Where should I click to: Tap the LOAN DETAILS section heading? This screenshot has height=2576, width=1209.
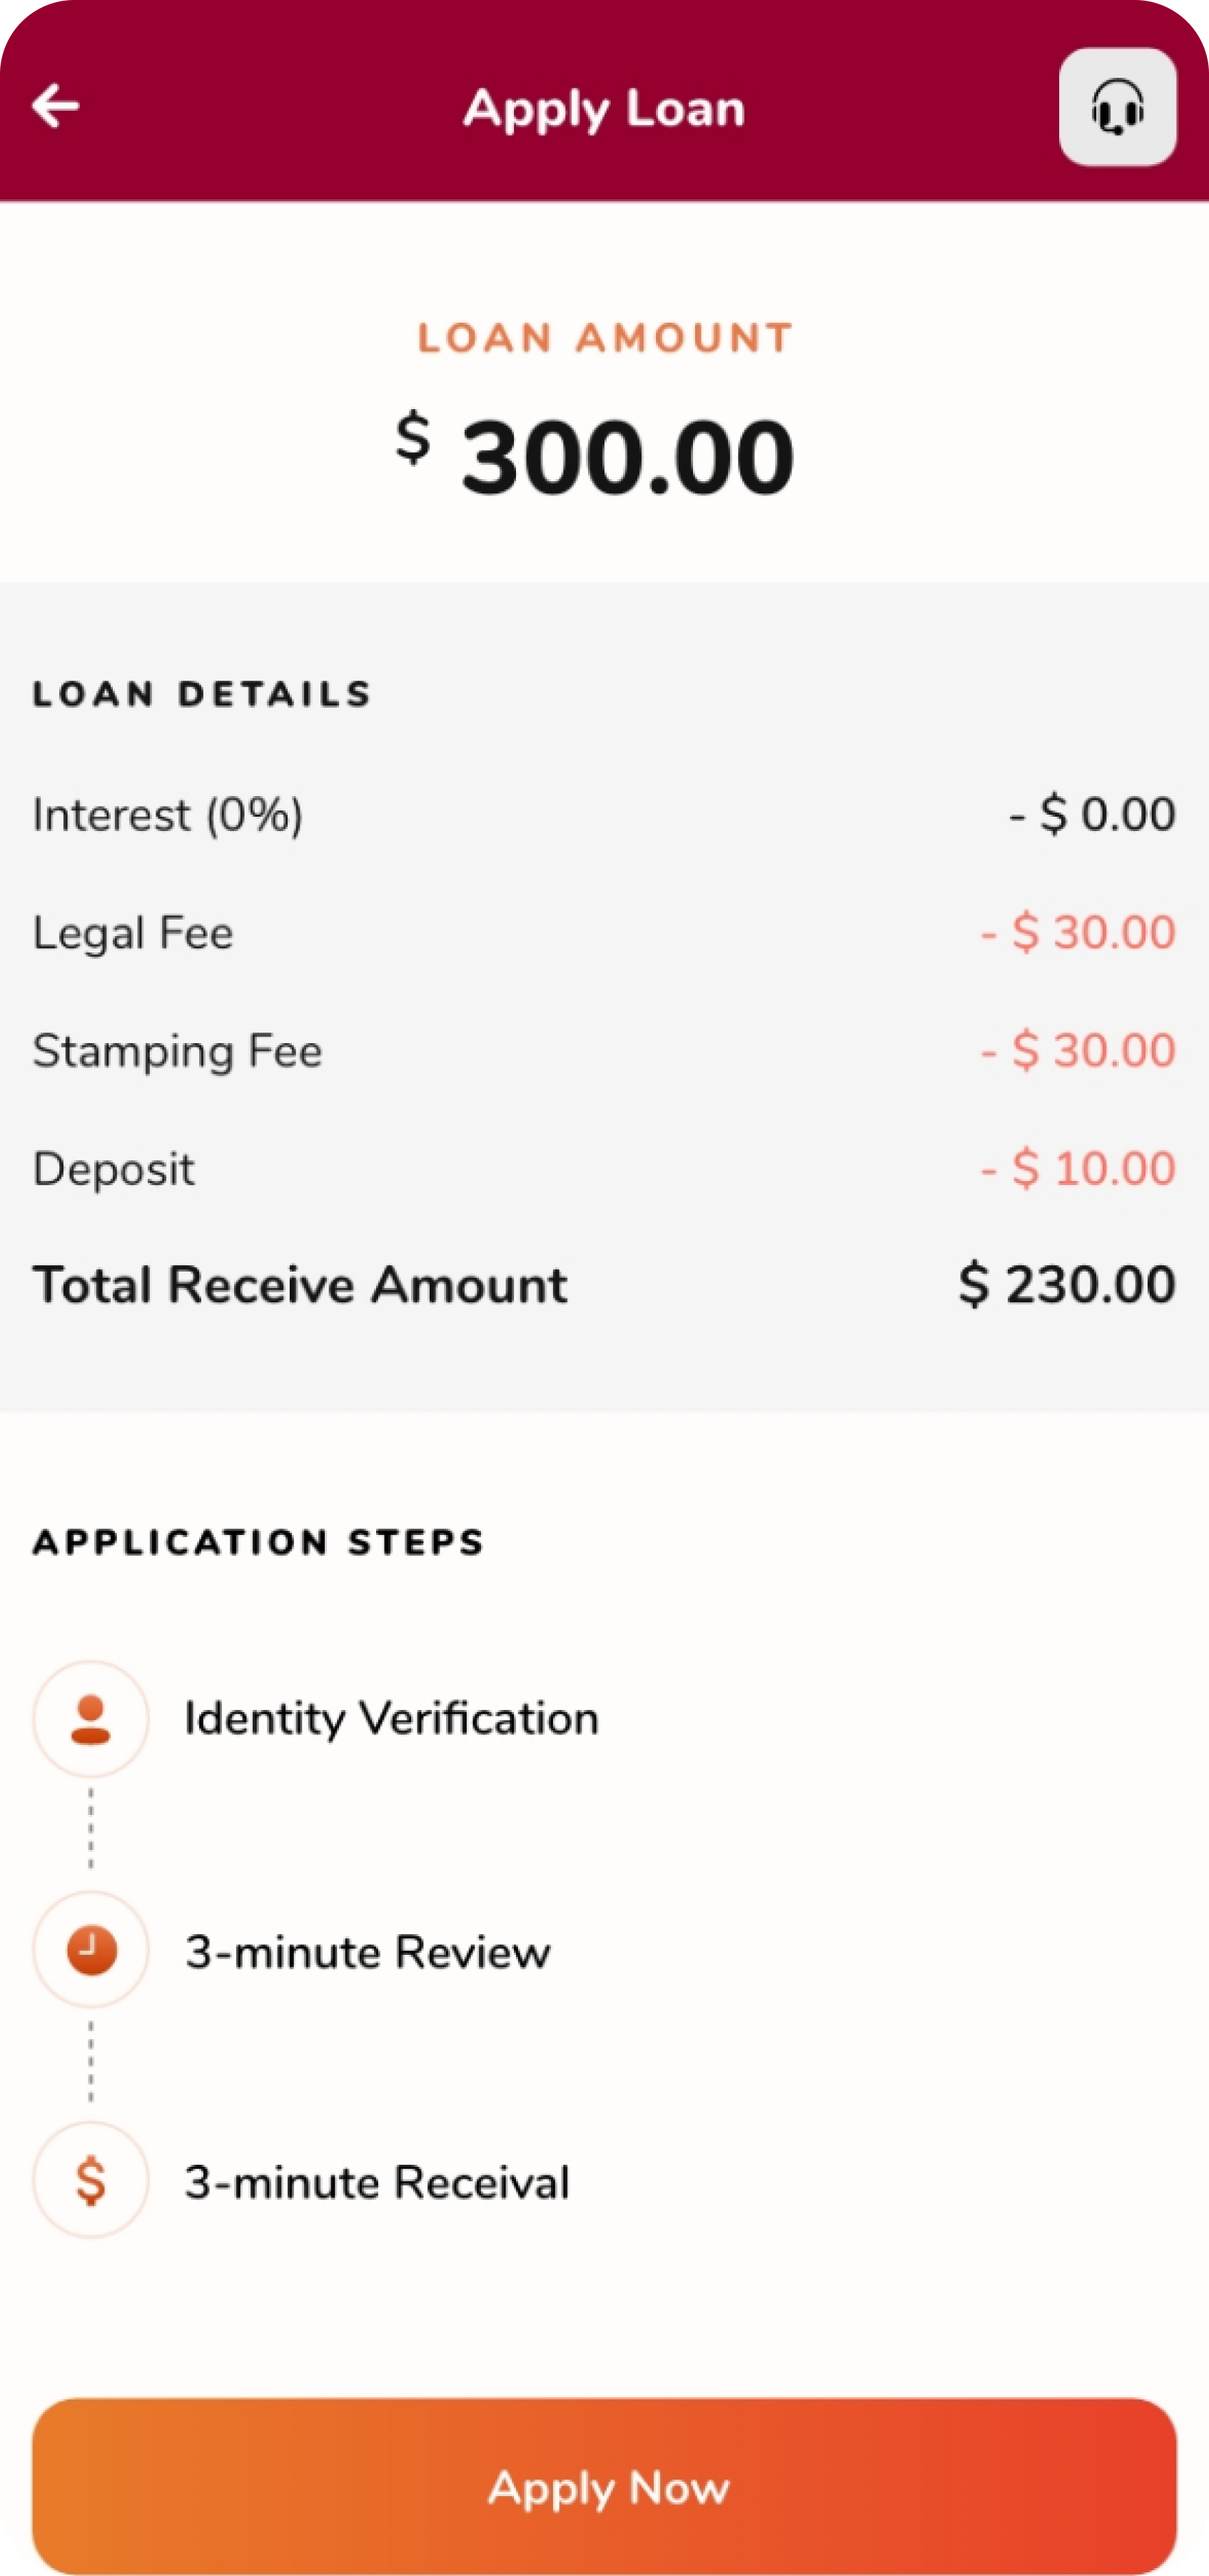tap(202, 694)
